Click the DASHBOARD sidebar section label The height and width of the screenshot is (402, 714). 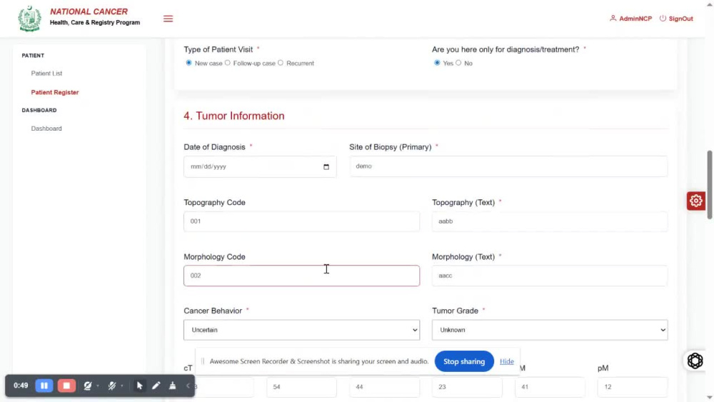pos(39,110)
